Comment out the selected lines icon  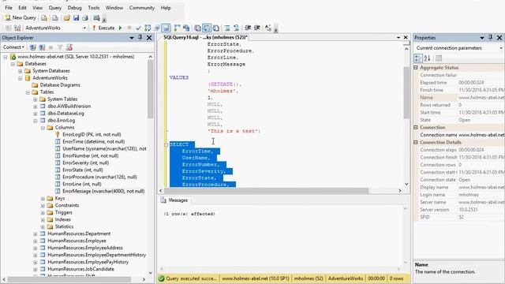(x=227, y=28)
